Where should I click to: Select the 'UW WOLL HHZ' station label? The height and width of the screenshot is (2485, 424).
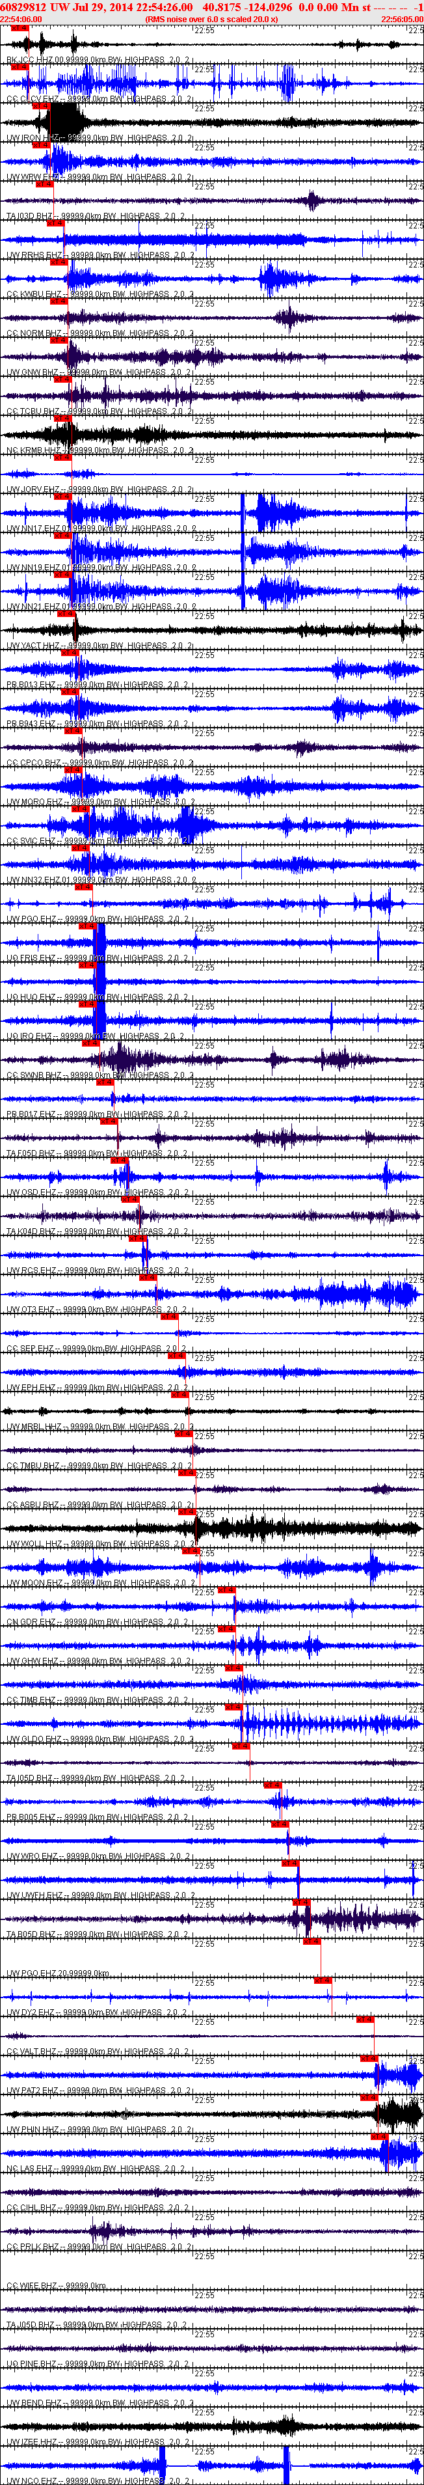[x=34, y=1543]
